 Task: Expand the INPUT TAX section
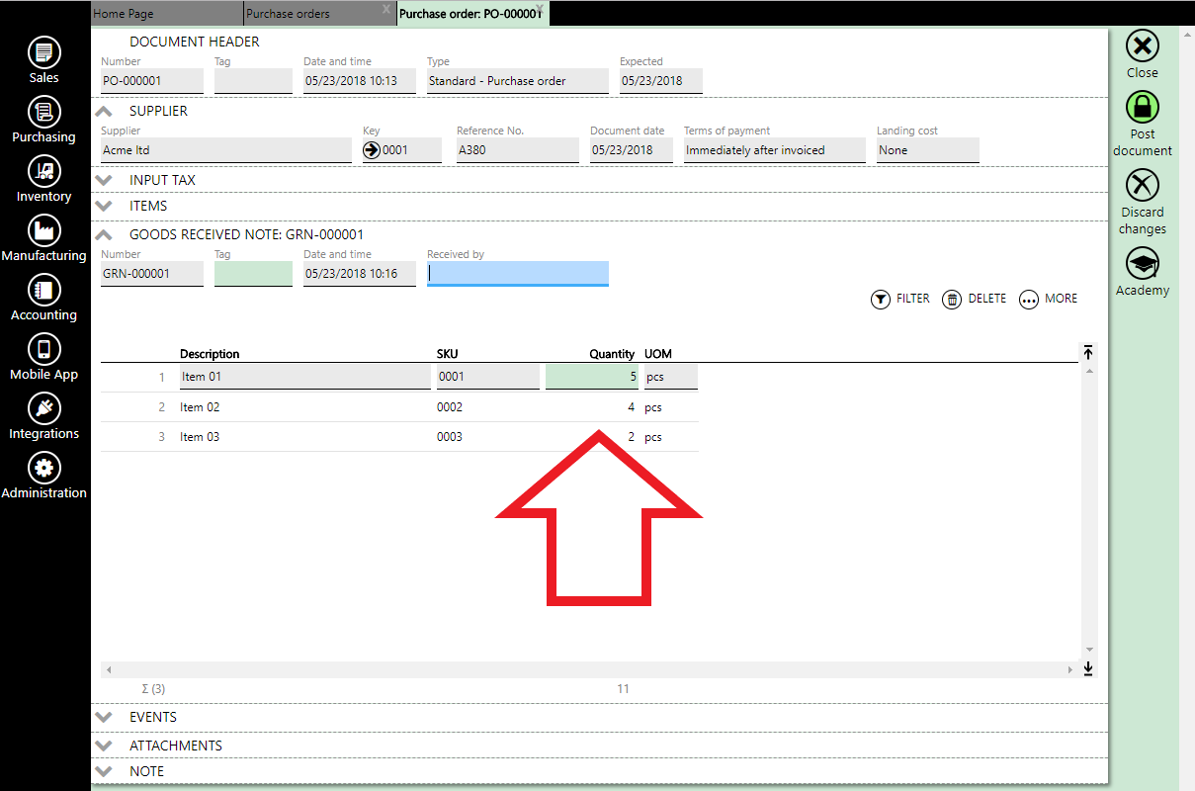click(x=104, y=180)
